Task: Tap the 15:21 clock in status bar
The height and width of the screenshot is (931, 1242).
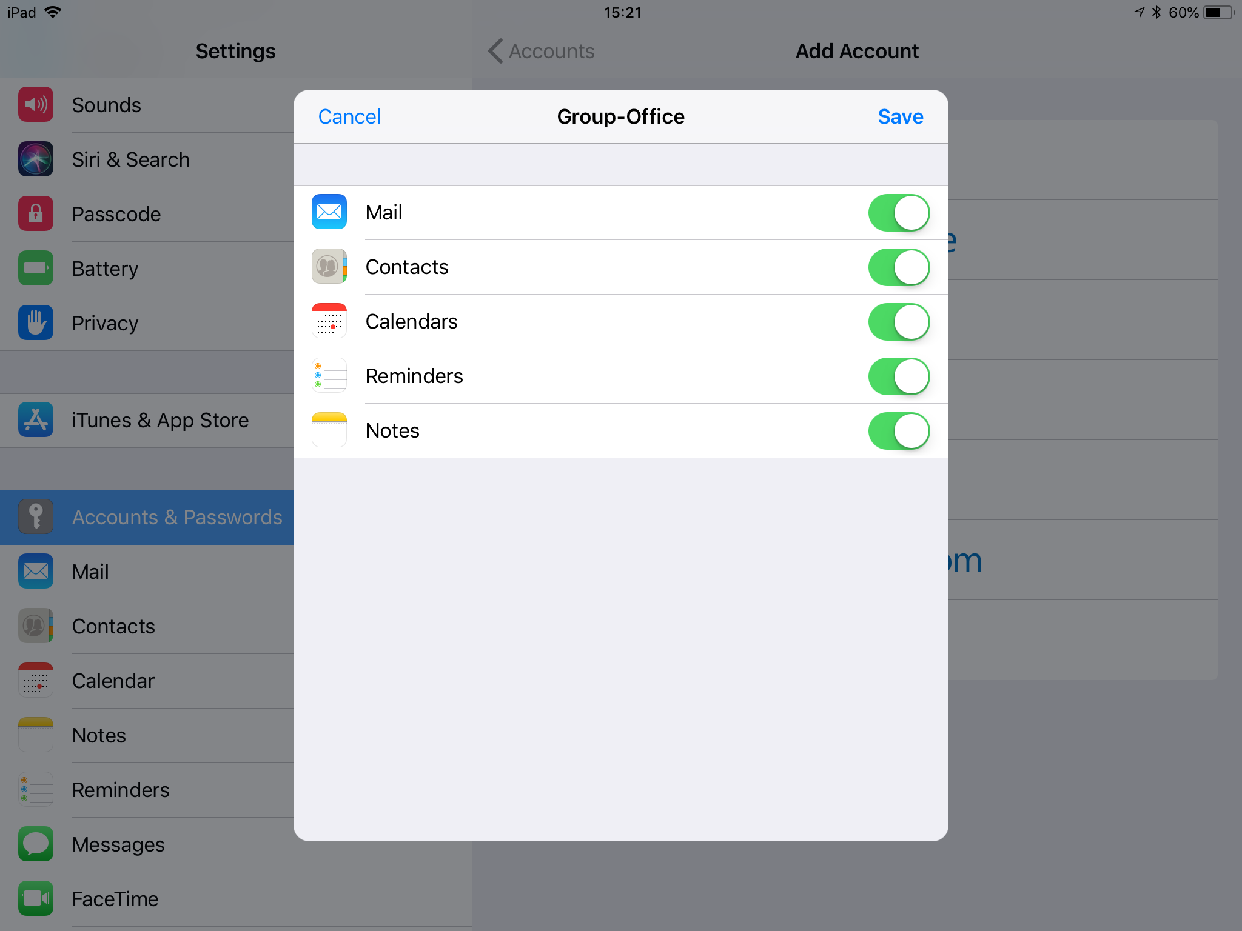Action: click(622, 12)
